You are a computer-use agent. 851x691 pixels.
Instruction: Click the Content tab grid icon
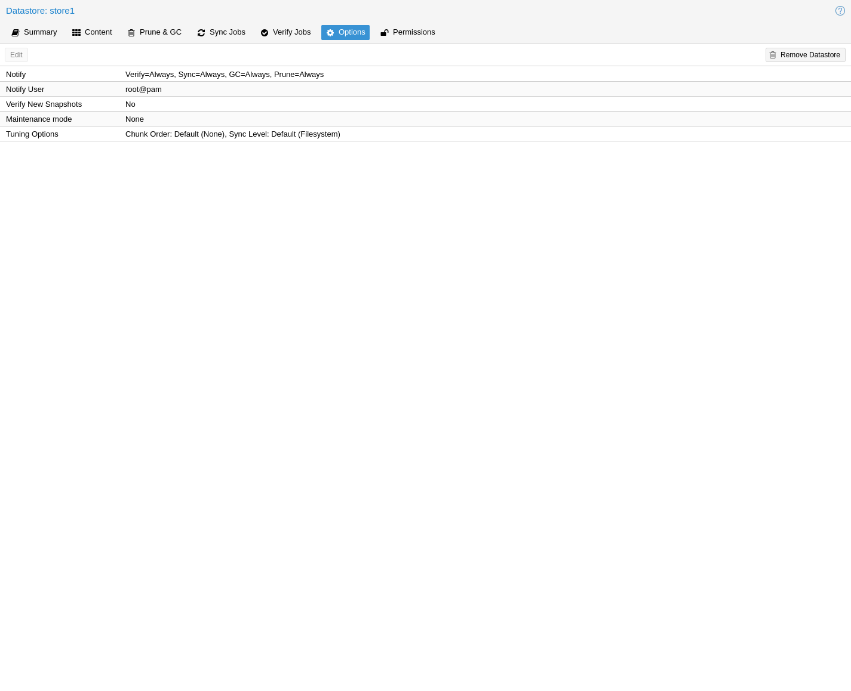pos(76,33)
